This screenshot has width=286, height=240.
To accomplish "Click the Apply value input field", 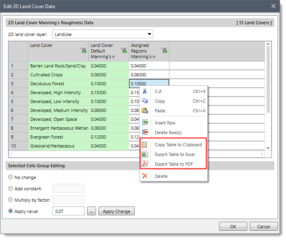I will click(69, 211).
